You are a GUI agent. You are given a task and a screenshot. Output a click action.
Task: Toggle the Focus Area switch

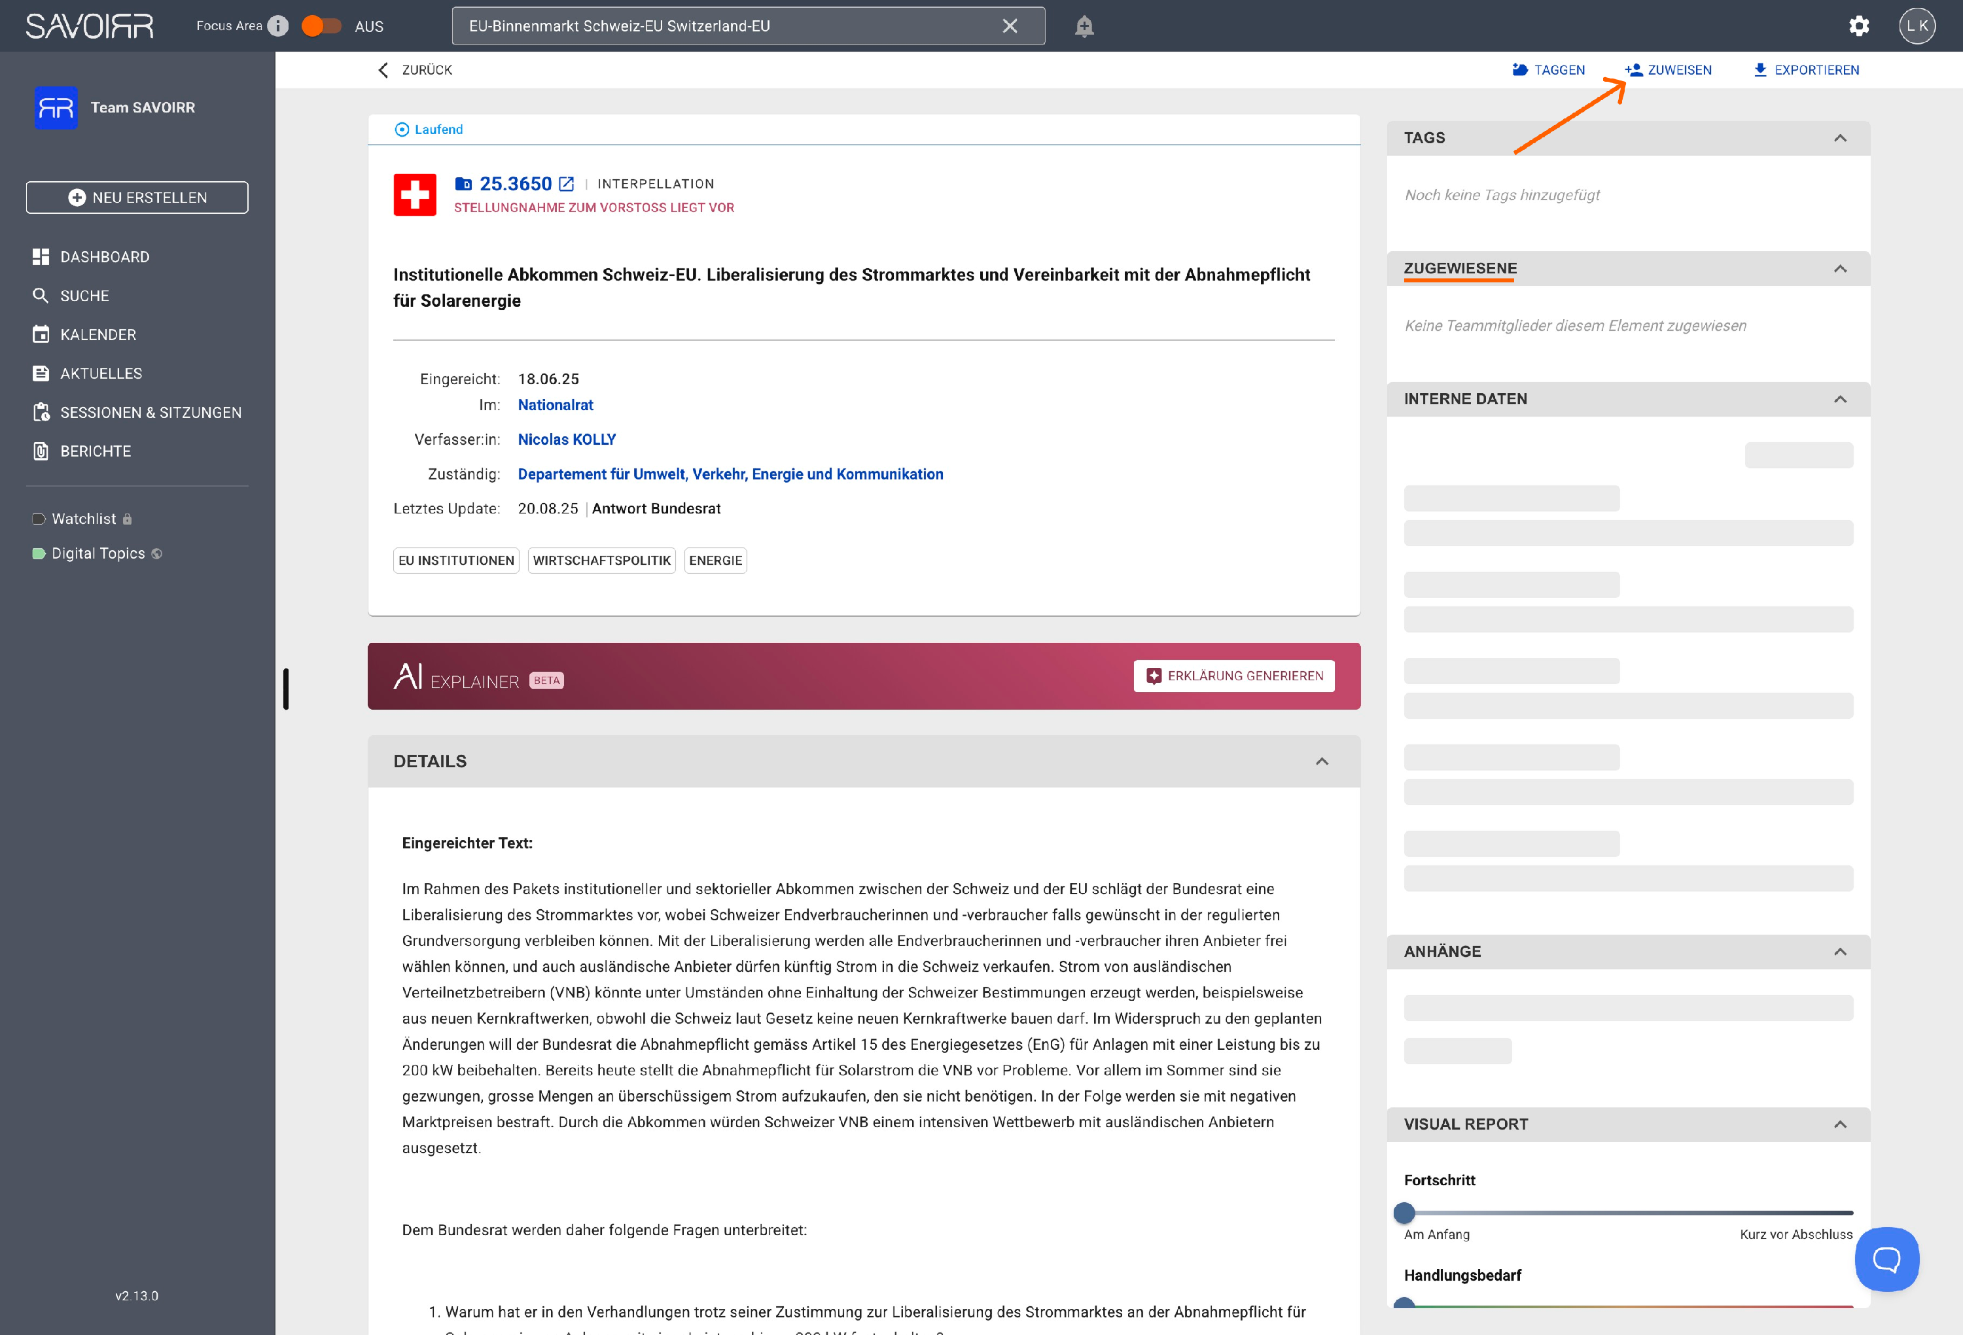(x=321, y=26)
